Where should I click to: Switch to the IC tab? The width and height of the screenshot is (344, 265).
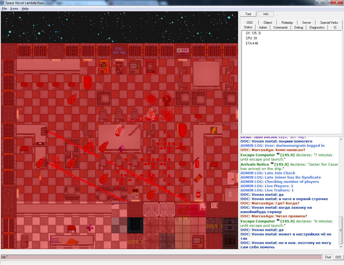(x=335, y=27)
